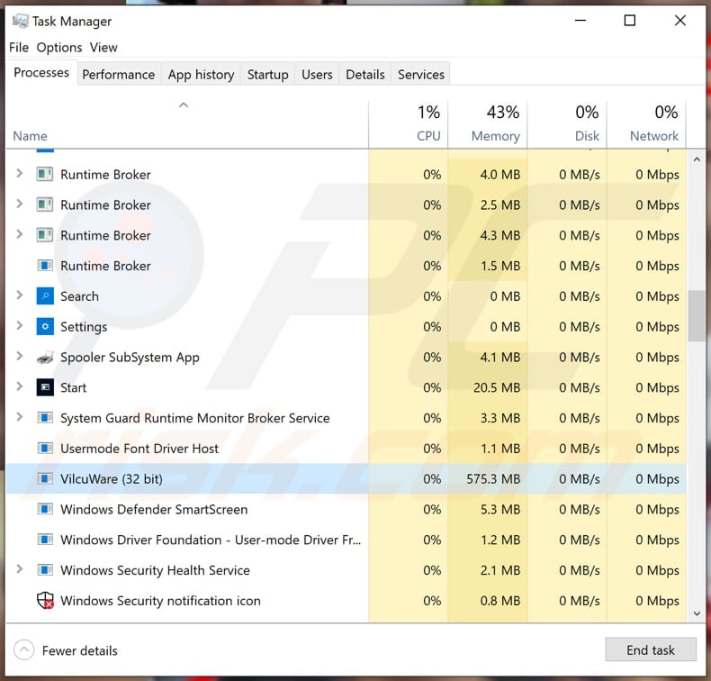Image resolution: width=711 pixels, height=681 pixels.
Task: Click icon of Runtime Broker using 1.5 MB
Action: pyautogui.click(x=45, y=266)
